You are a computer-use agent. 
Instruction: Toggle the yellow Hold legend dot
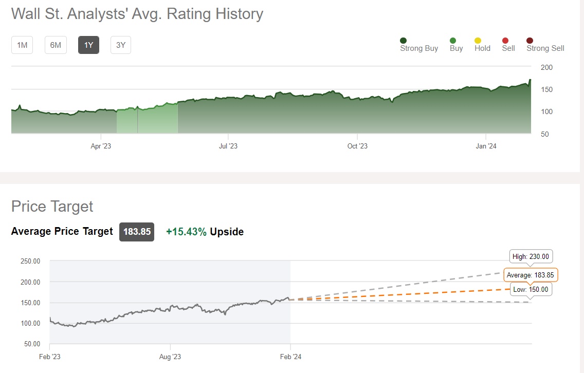tap(478, 41)
